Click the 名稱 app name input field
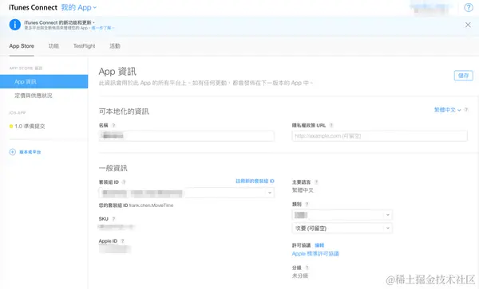The image size is (479, 289). click(x=186, y=136)
